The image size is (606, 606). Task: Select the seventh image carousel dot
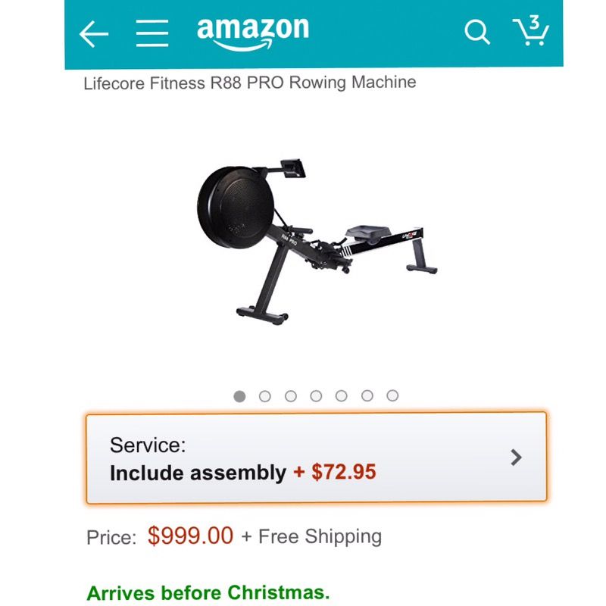392,395
